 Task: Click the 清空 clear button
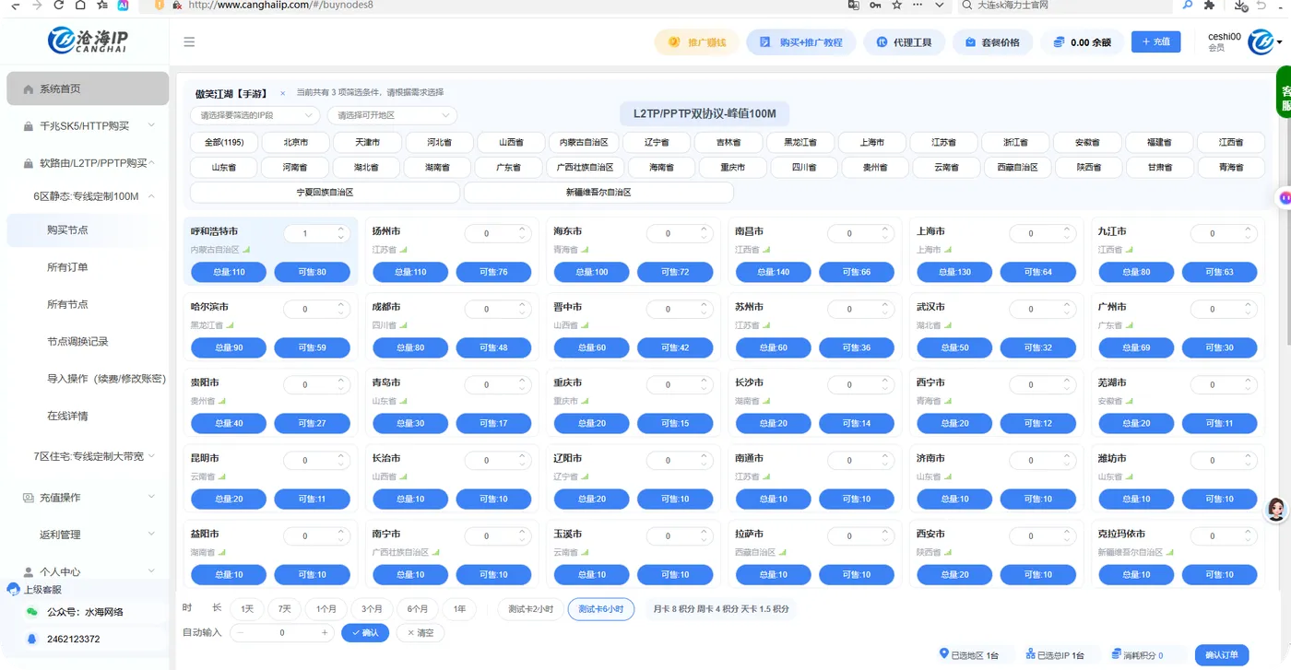[420, 633]
